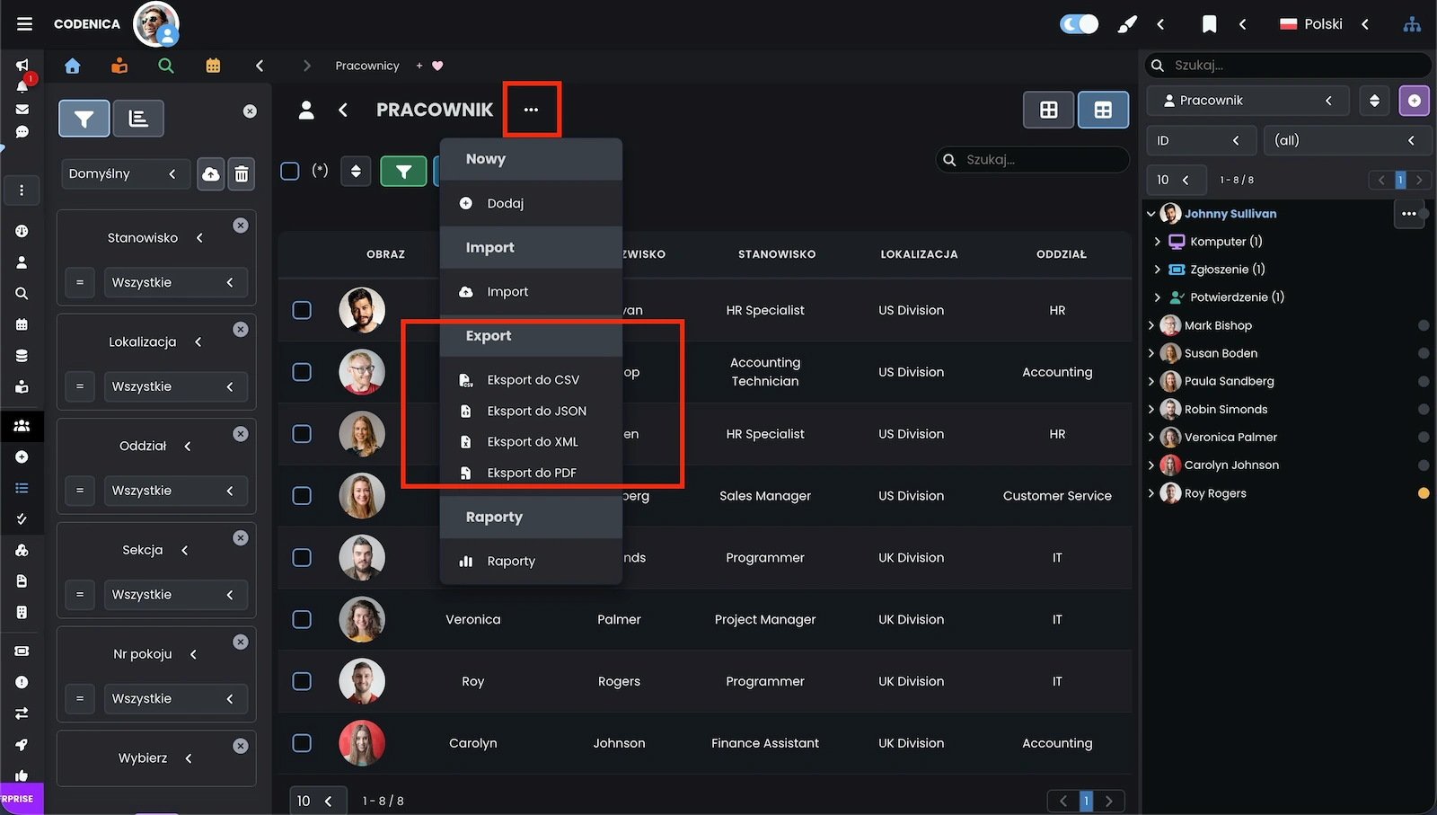Open the Polski language dropdown

tap(1324, 24)
